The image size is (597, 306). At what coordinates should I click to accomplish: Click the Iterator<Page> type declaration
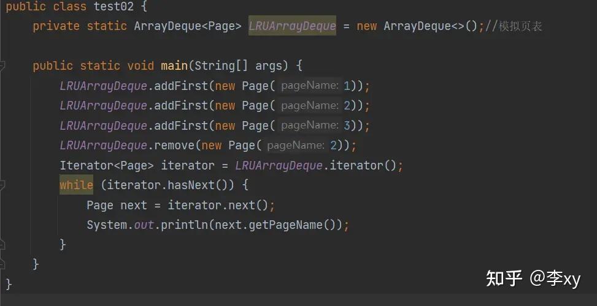tap(107, 165)
